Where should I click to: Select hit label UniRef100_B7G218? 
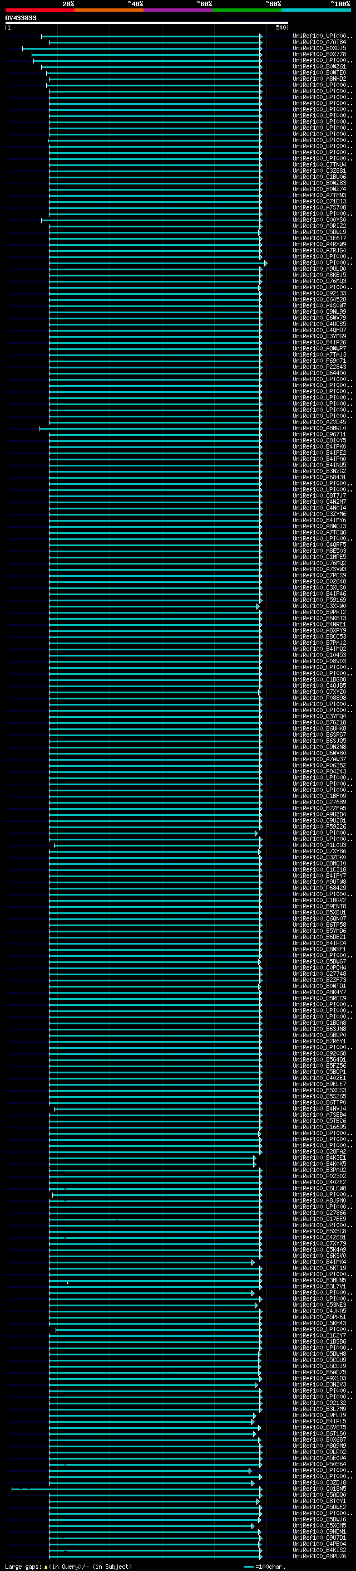[x=319, y=723]
